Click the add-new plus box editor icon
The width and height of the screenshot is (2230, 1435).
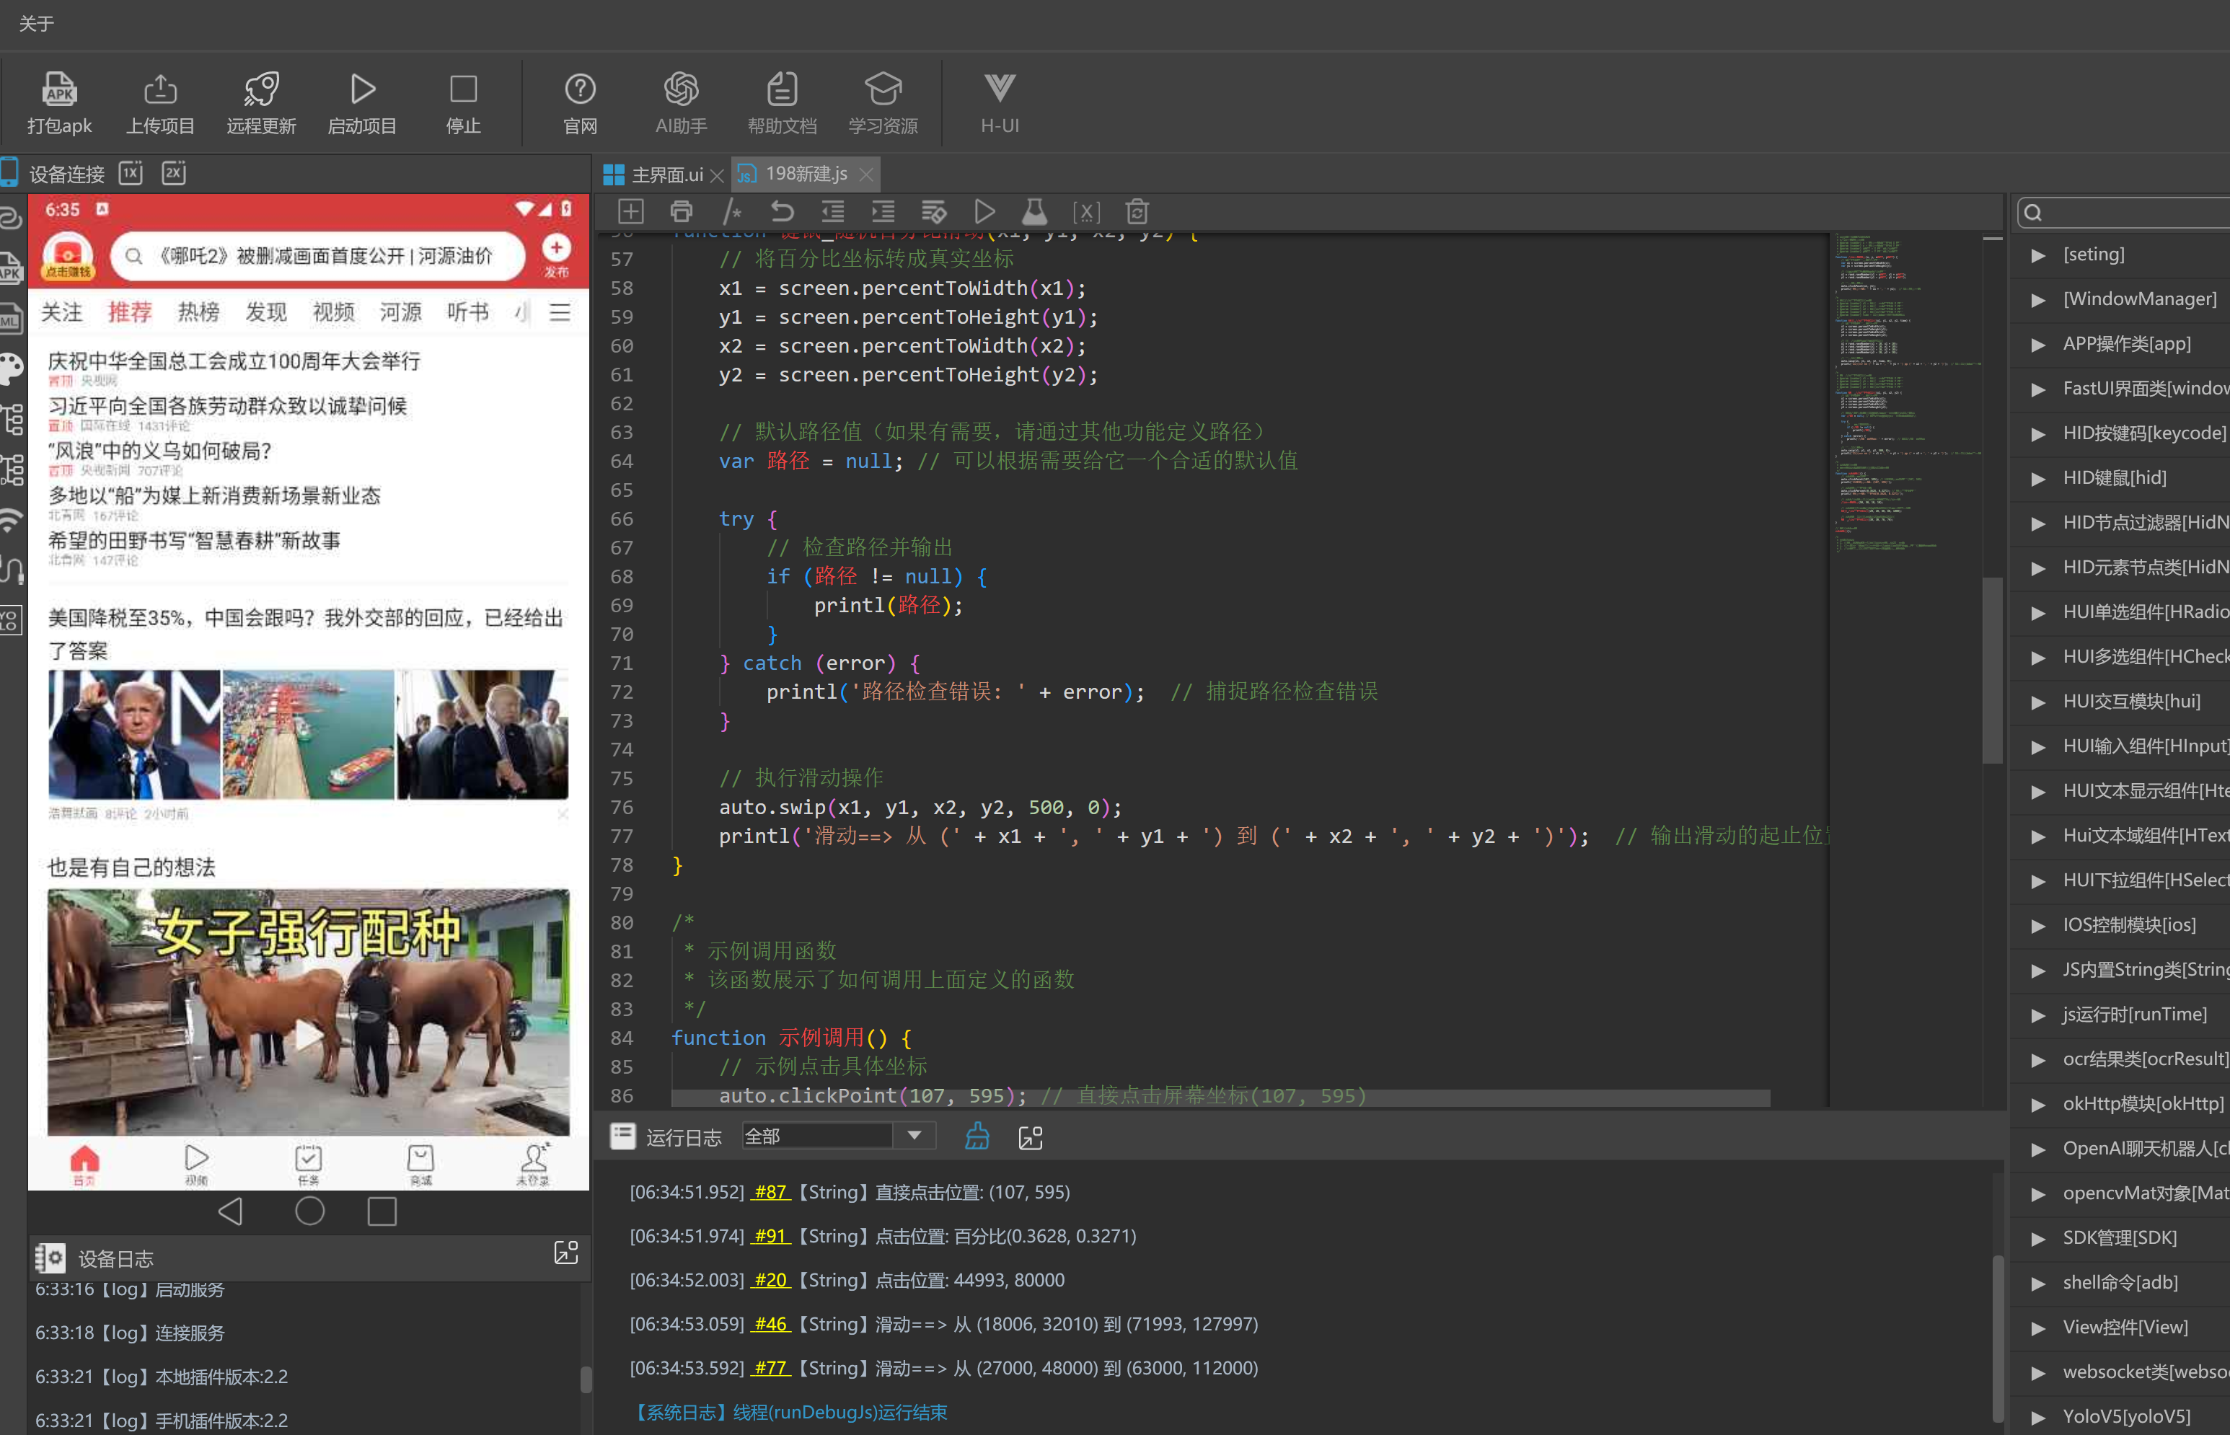(631, 211)
